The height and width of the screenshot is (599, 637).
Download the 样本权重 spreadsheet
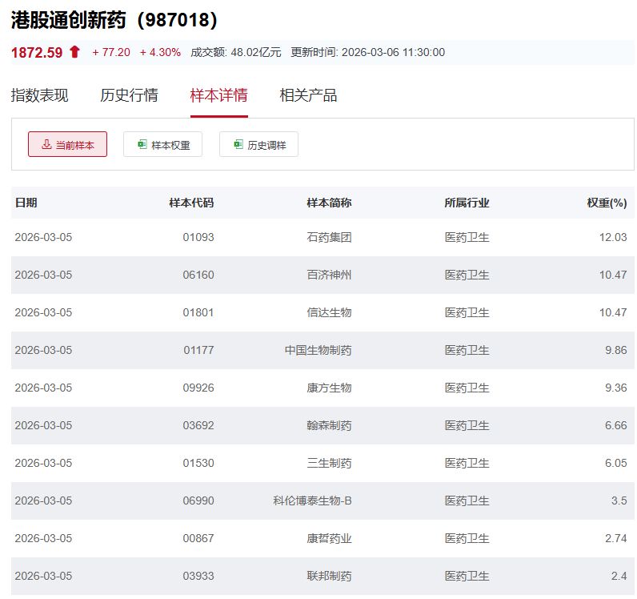pyautogui.click(x=163, y=145)
